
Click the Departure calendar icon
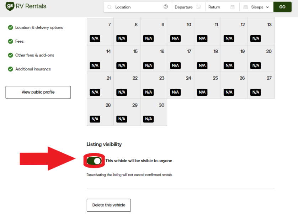click(198, 7)
